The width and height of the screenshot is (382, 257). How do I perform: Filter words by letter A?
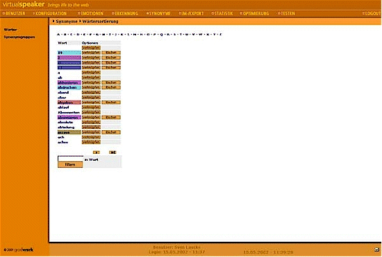coord(58,34)
